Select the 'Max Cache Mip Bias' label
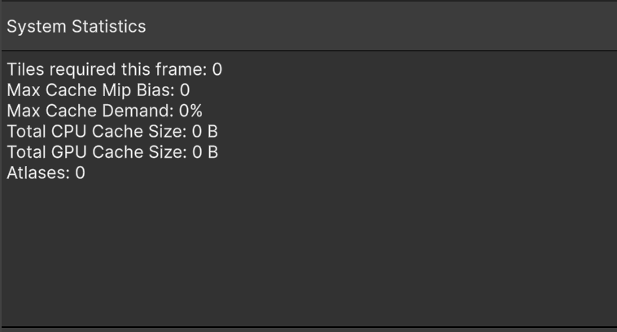Screen dimensions: 617x332 coord(90,90)
